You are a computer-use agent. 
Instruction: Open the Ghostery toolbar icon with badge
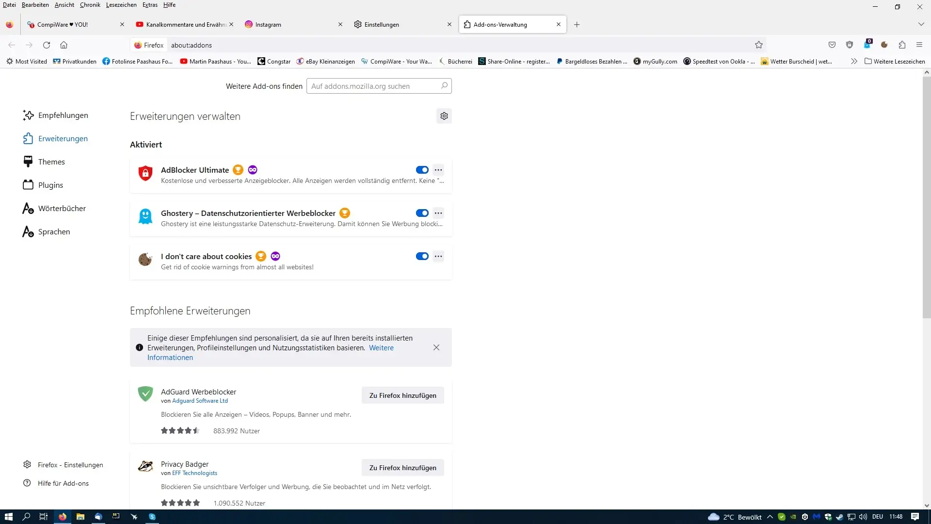pyautogui.click(x=867, y=44)
